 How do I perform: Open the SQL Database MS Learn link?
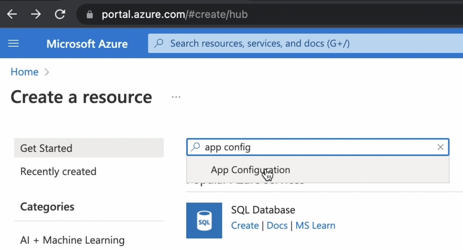pyautogui.click(x=315, y=225)
